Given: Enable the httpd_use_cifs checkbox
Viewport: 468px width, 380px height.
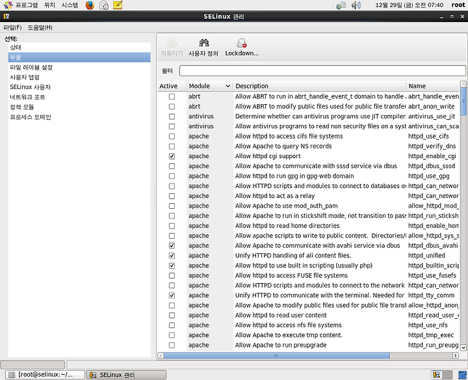Looking at the screenshot, I should coord(172,136).
